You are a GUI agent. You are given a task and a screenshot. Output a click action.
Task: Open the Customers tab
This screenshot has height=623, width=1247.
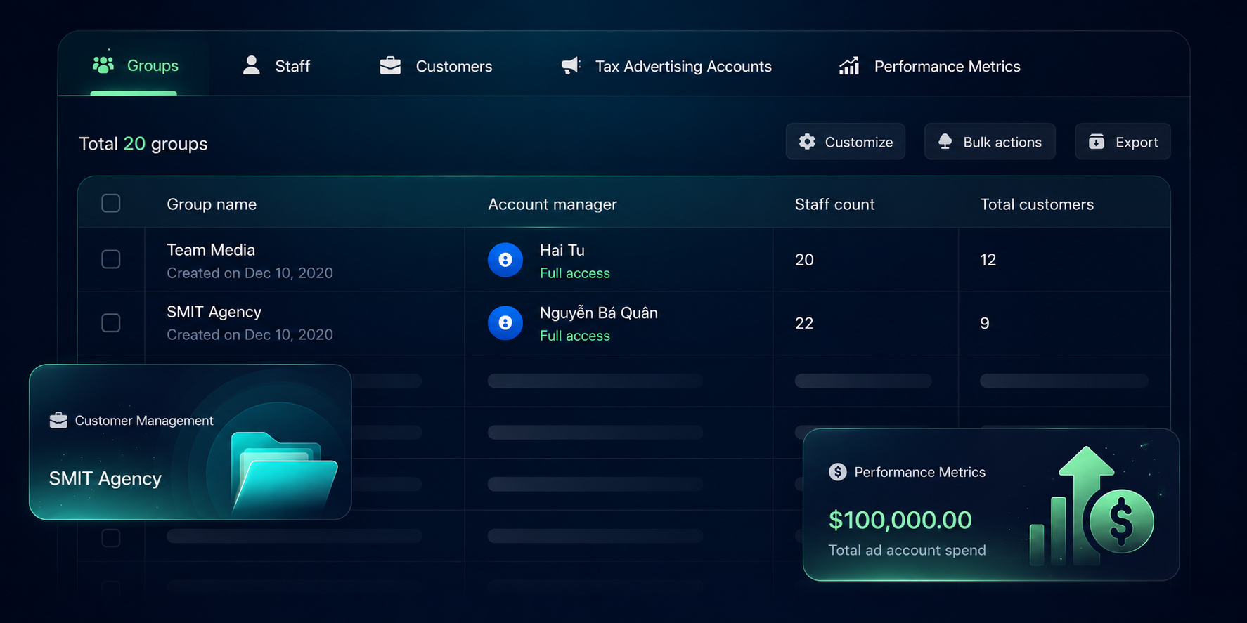[x=436, y=65]
